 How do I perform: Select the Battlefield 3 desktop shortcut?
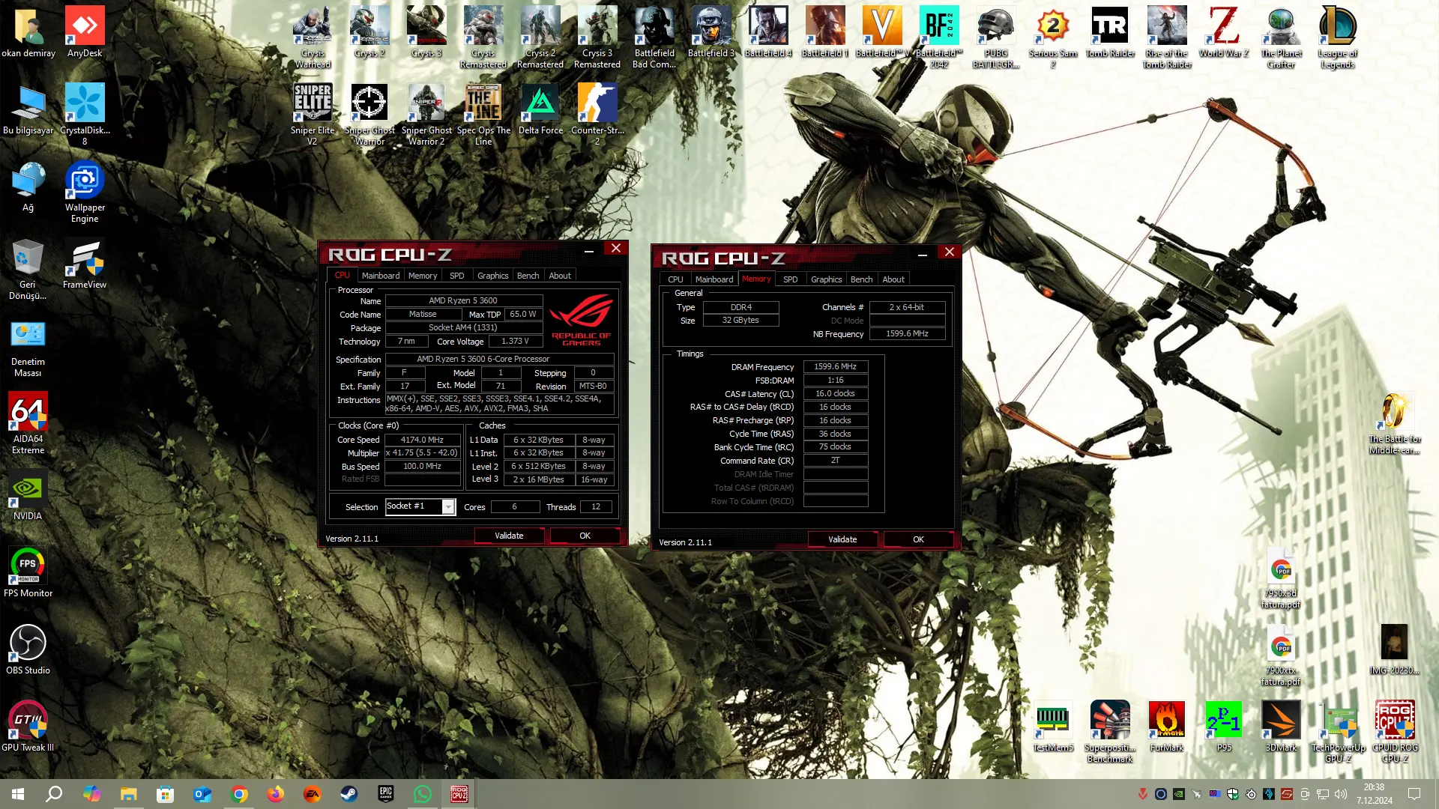click(x=711, y=32)
